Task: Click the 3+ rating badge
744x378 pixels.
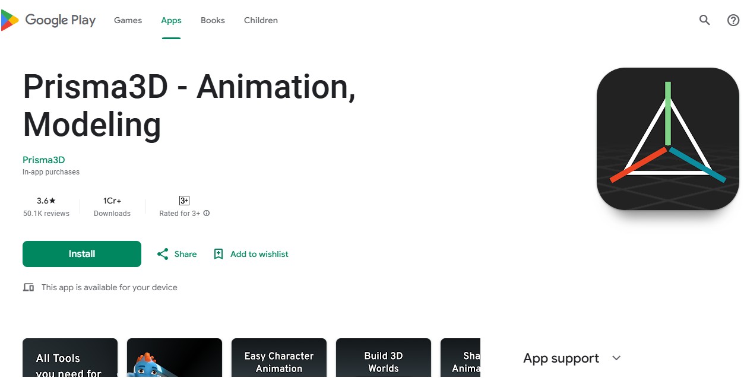Action: 184,201
